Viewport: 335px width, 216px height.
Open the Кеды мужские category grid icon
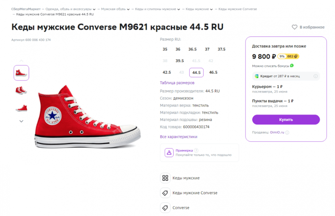(x=165, y=178)
